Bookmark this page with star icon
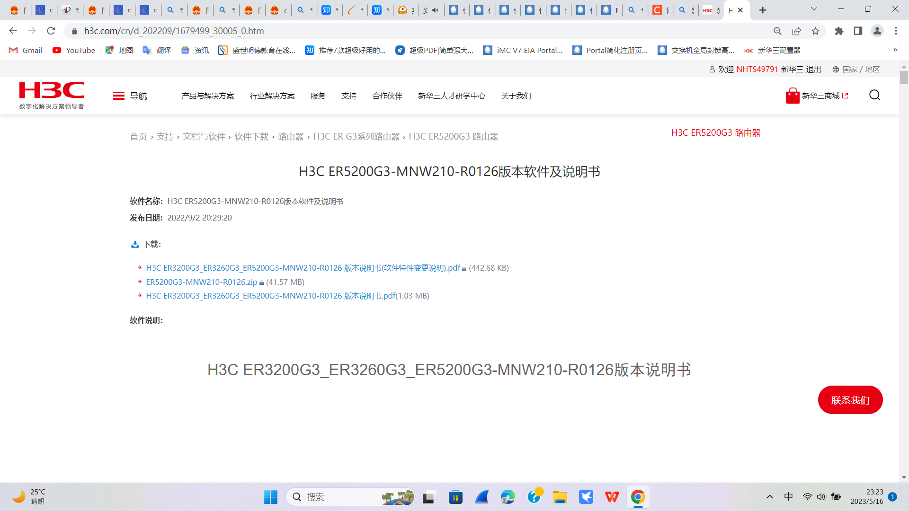 pos(815,31)
